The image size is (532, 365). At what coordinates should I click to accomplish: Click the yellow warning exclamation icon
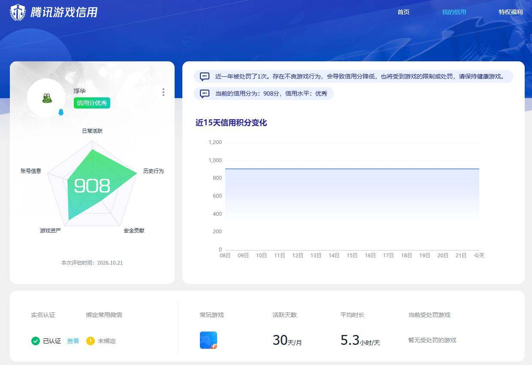click(90, 341)
